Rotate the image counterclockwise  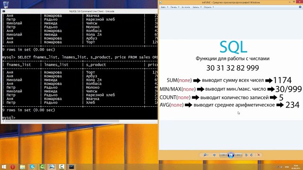246,155
